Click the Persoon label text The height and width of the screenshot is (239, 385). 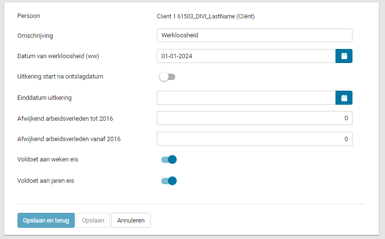(x=29, y=16)
